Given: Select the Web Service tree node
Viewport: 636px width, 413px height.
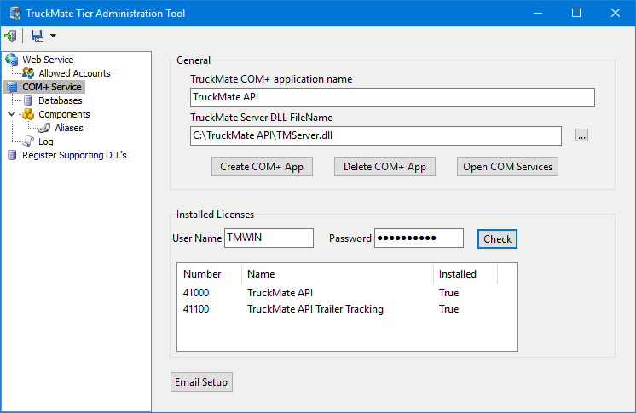Looking at the screenshot, I should pos(48,60).
